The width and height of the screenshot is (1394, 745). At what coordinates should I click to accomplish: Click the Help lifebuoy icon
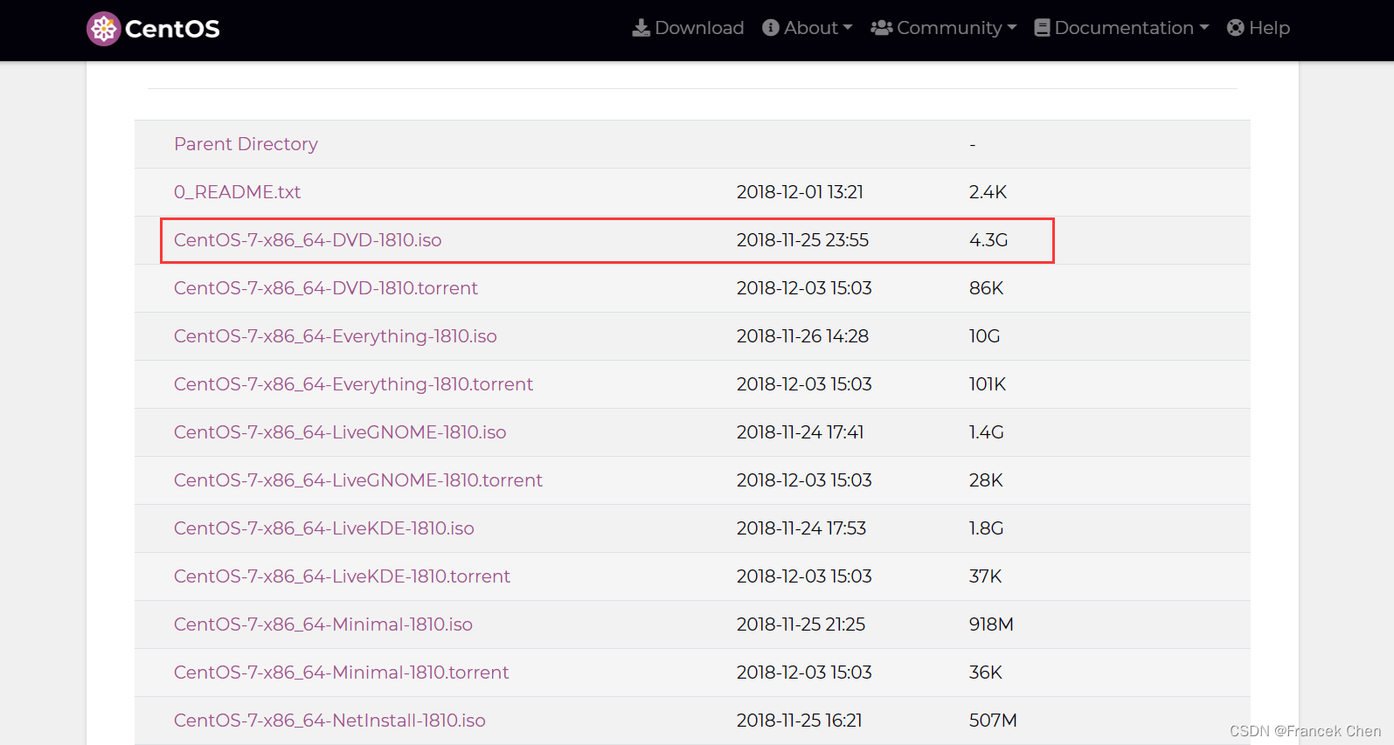point(1236,28)
